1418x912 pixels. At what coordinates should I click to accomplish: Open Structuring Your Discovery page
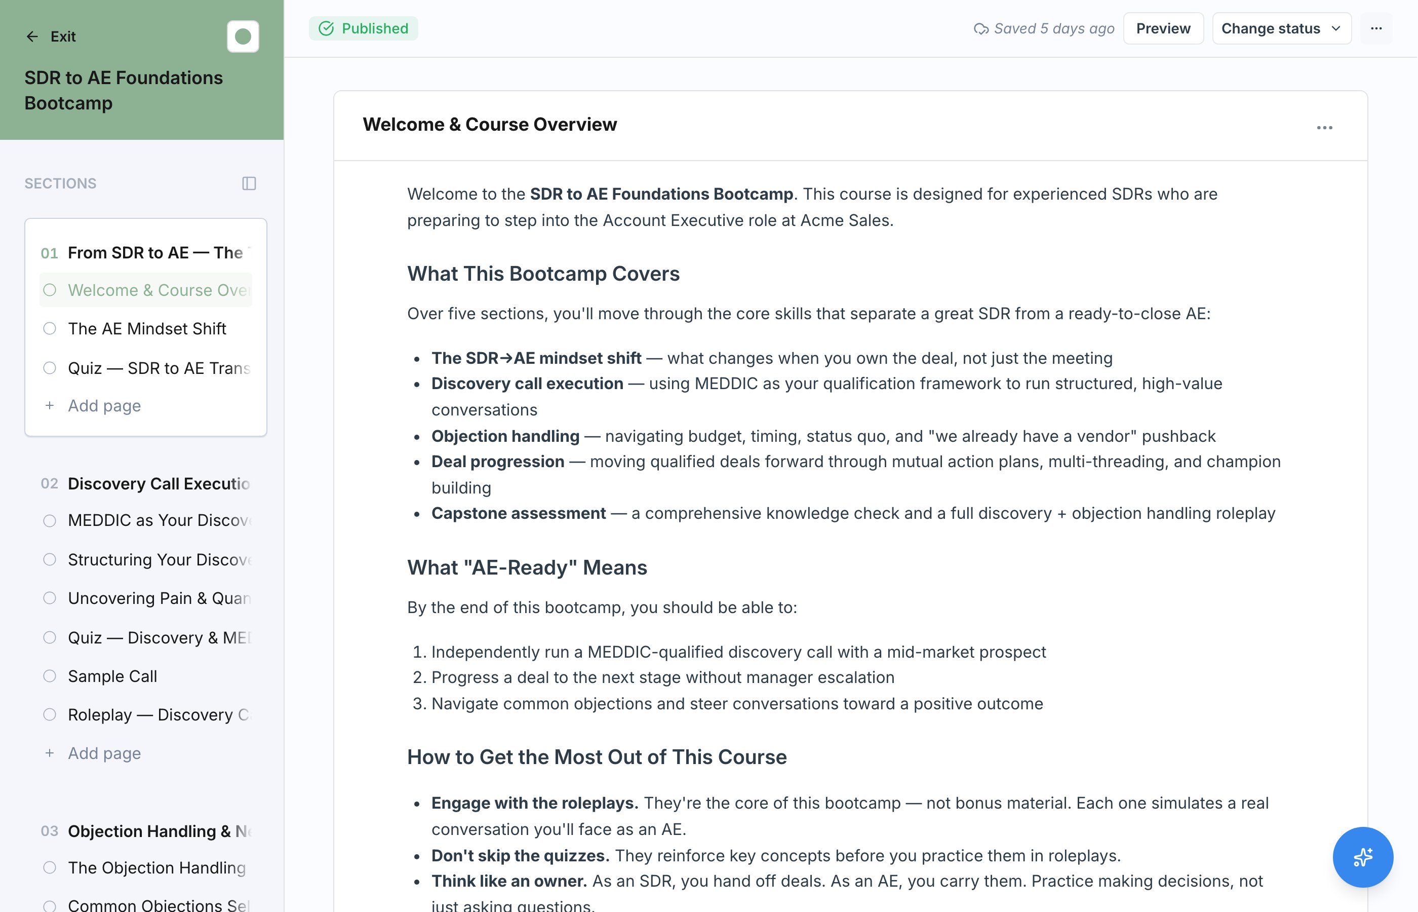[x=145, y=560]
